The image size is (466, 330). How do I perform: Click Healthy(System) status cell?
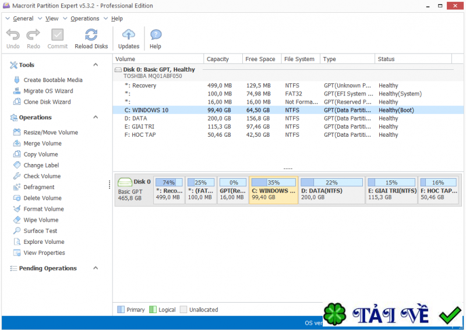point(400,94)
